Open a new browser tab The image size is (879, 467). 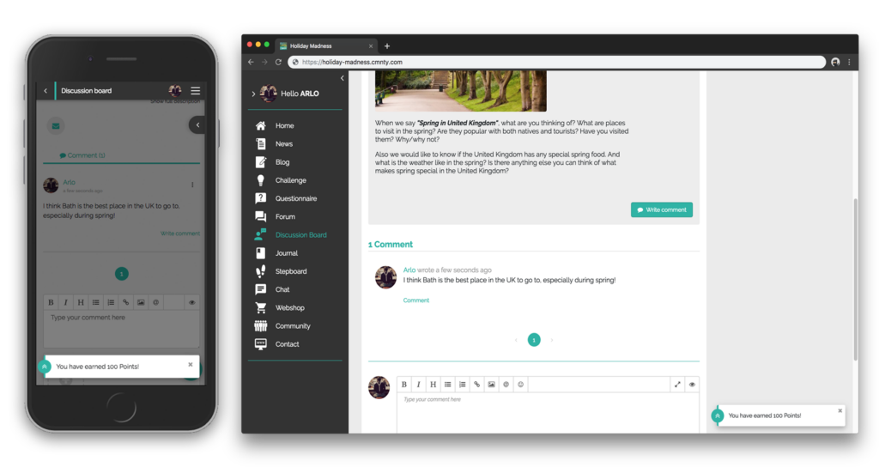click(387, 46)
